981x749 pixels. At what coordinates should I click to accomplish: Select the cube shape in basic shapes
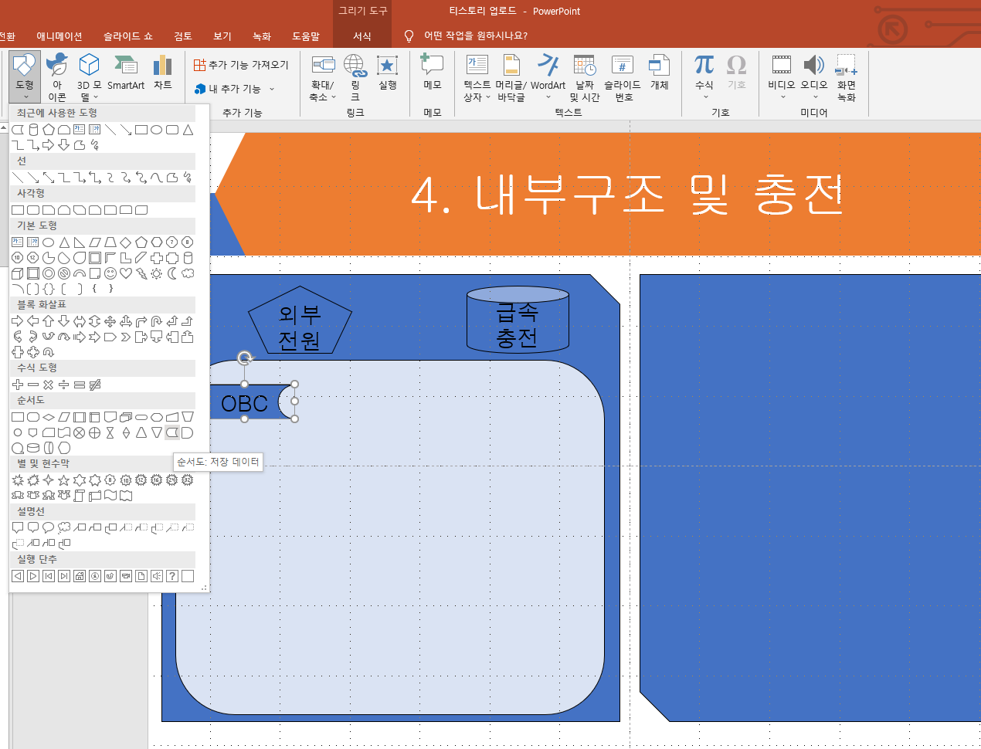18,273
